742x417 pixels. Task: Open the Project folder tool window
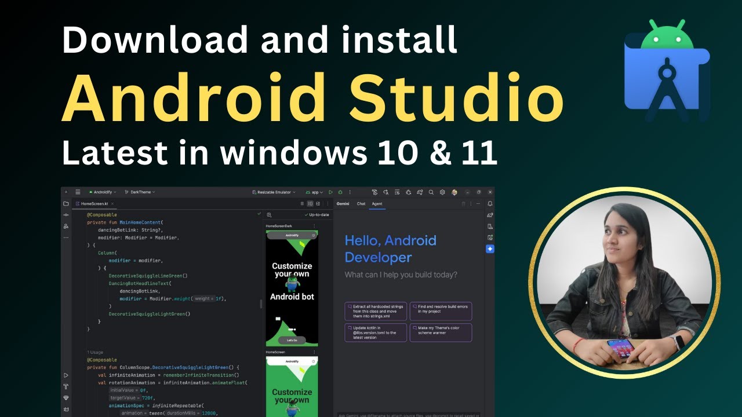pos(66,204)
